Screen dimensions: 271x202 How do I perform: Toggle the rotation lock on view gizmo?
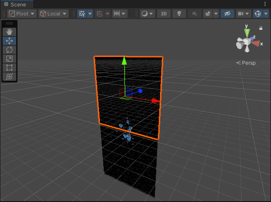(261, 28)
